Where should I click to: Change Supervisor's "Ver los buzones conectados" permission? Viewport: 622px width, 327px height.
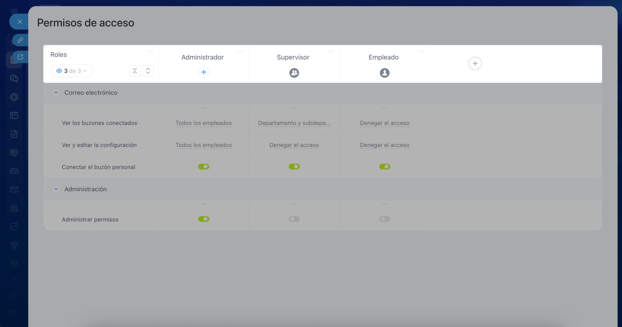294,123
